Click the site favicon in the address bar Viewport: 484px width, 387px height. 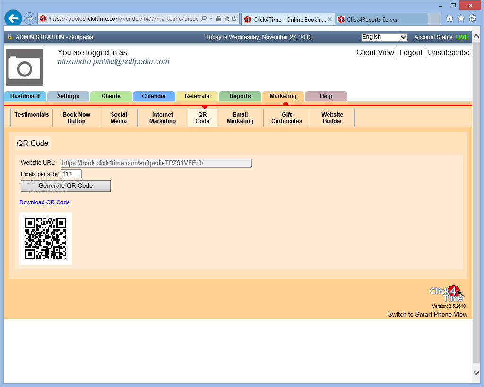tap(43, 18)
